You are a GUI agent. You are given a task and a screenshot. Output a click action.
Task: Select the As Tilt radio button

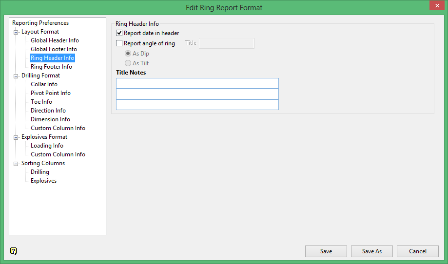click(128, 63)
